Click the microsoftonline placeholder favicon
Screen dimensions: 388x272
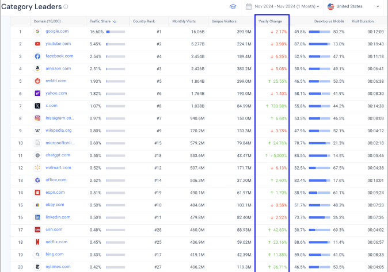[37, 143]
